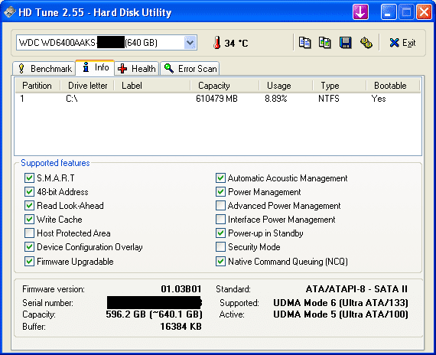This screenshot has width=436, height=355.
Task: Click the 34 °C temperature reading
Action: click(236, 43)
